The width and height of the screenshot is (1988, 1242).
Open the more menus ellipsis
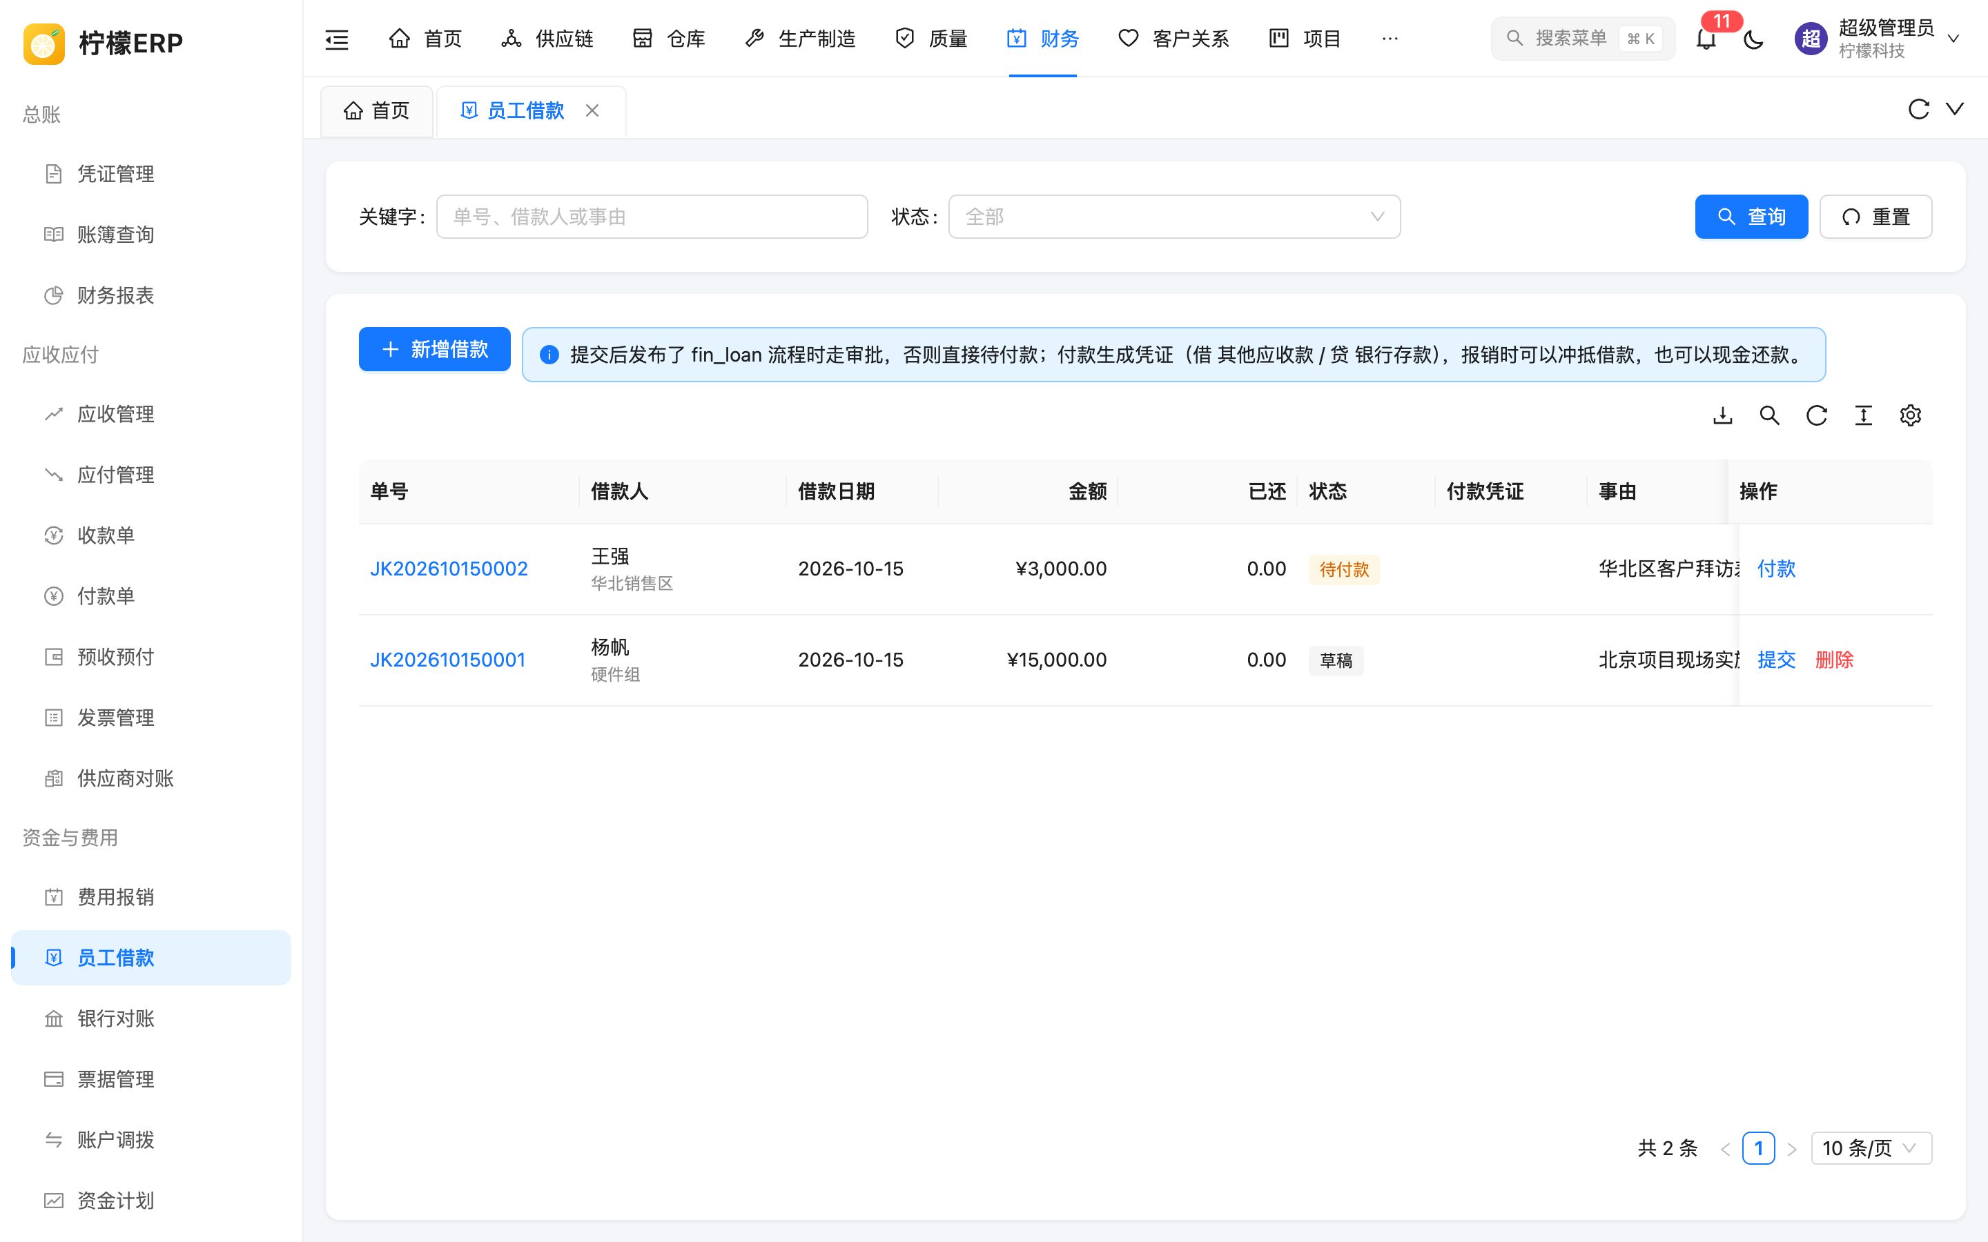click(1389, 39)
